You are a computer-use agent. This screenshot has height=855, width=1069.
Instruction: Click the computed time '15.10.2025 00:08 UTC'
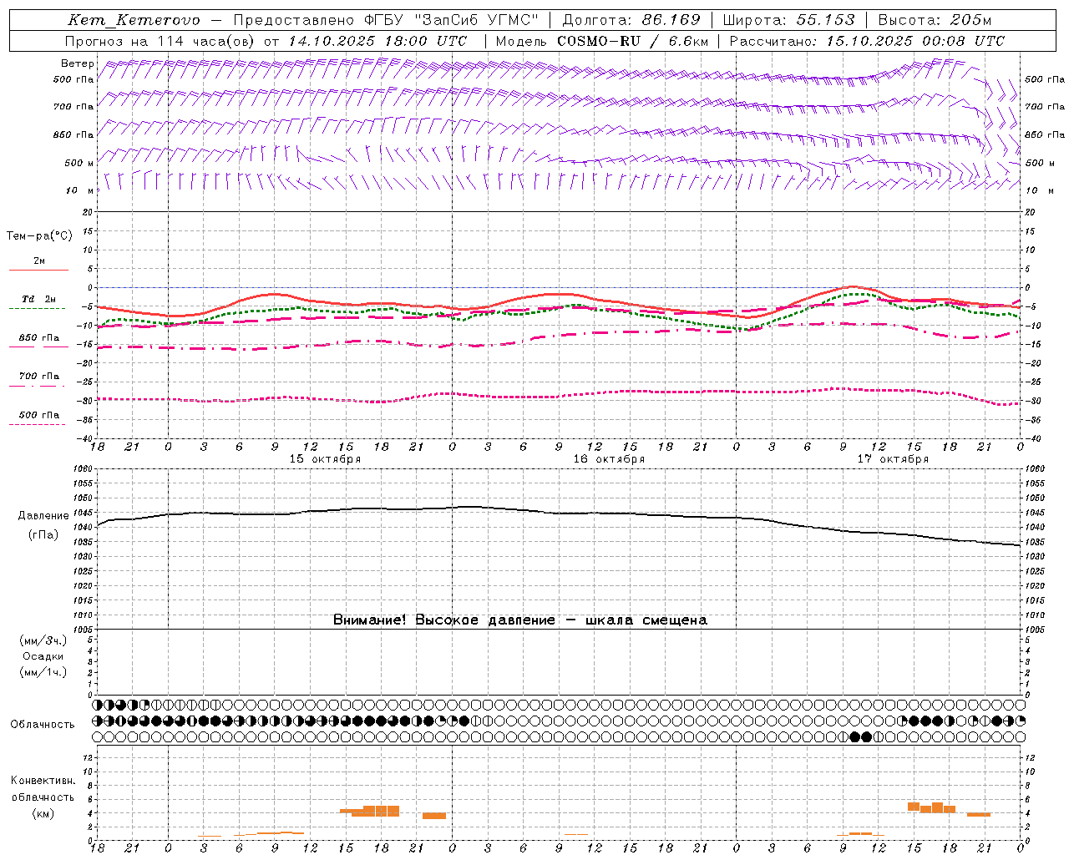tap(915, 41)
